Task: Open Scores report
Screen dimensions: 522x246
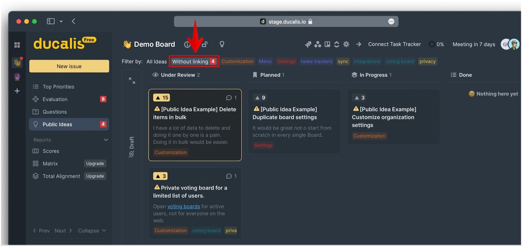Action: (69, 151)
